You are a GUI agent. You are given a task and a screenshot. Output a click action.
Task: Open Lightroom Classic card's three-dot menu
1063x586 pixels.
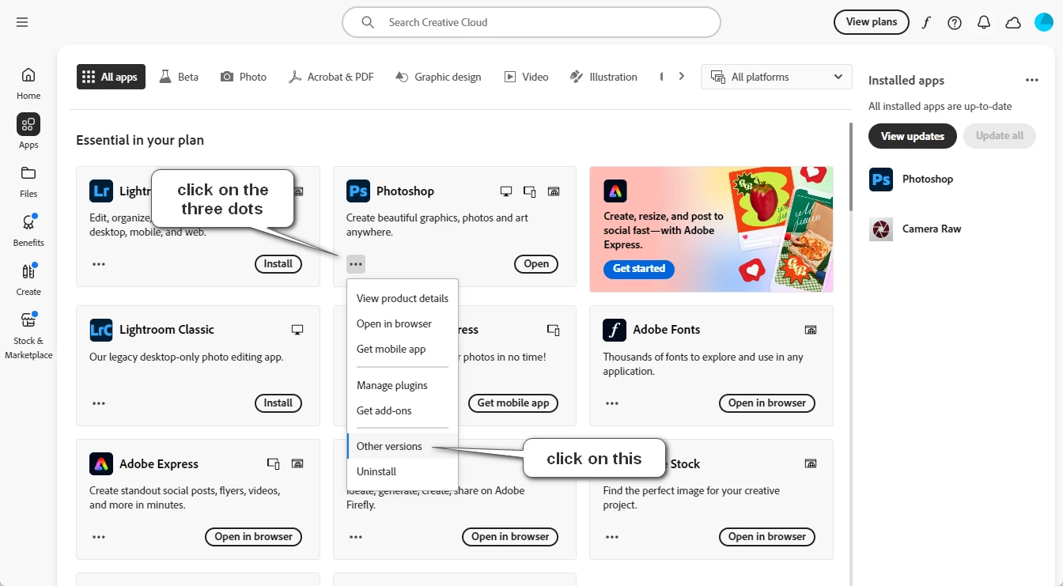click(99, 403)
